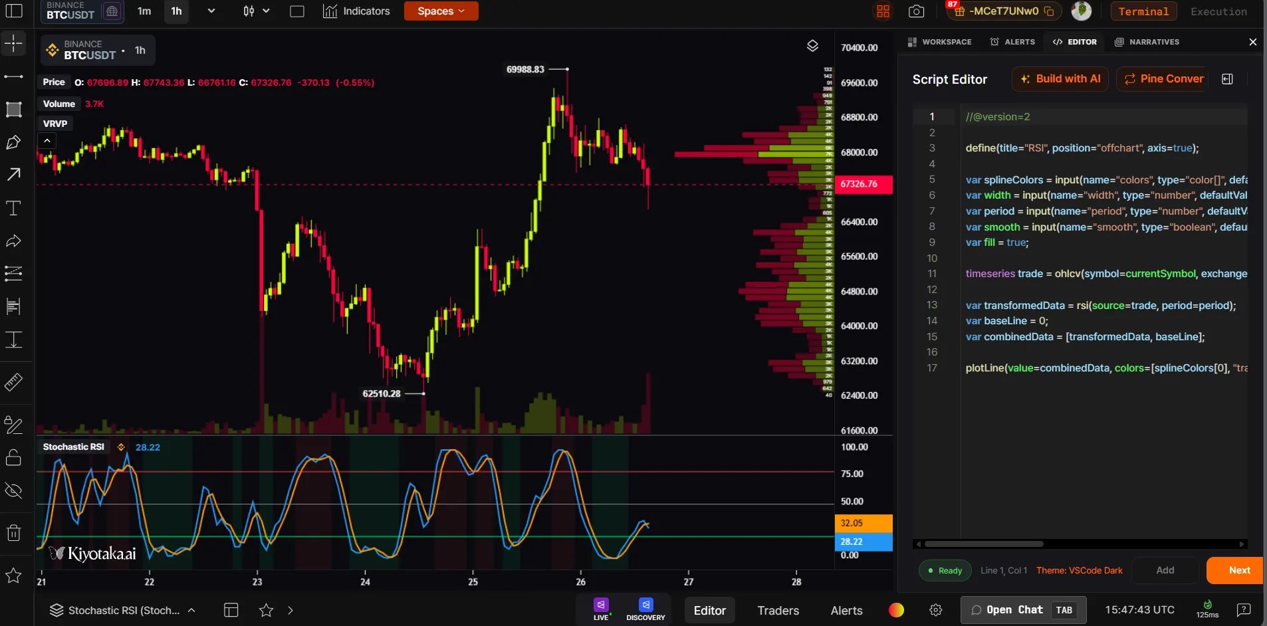Image resolution: width=1267 pixels, height=626 pixels.
Task: Open the Narratives tab
Action: [x=1147, y=42]
